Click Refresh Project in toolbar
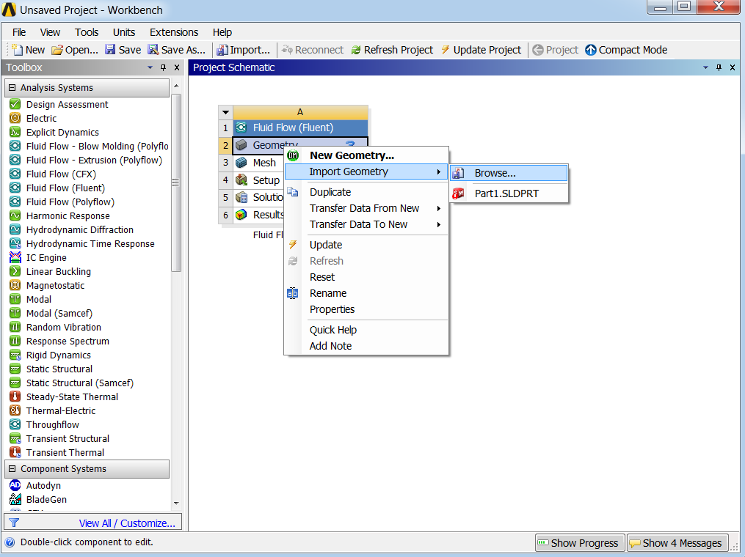Viewport: 745px width, 557px height. click(x=392, y=50)
